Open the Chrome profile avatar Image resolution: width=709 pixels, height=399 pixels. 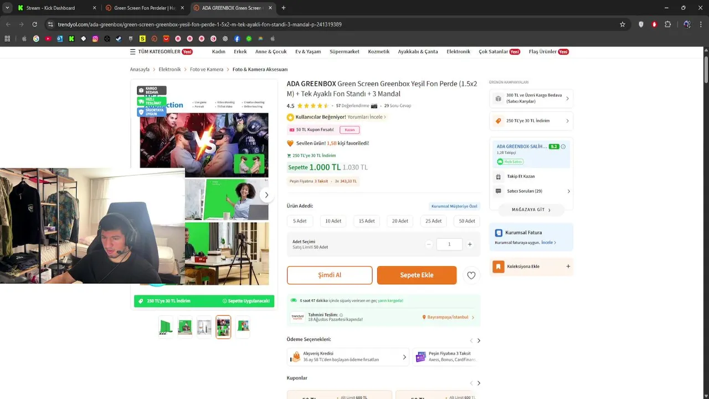coord(687,24)
